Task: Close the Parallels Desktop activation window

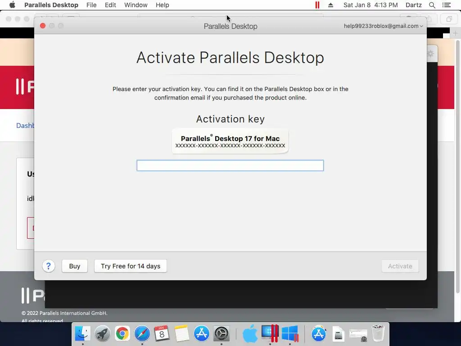Action: (x=43, y=26)
